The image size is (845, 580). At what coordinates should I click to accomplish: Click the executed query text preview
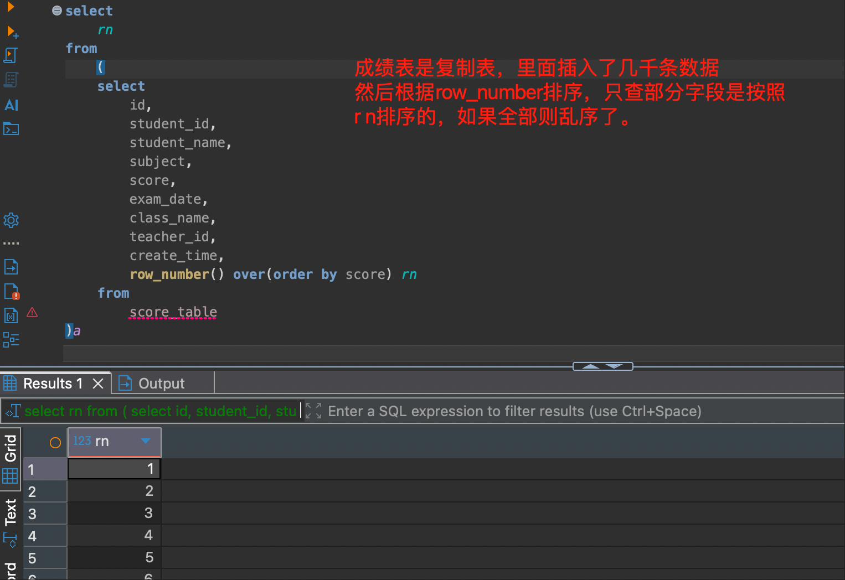coord(161,411)
